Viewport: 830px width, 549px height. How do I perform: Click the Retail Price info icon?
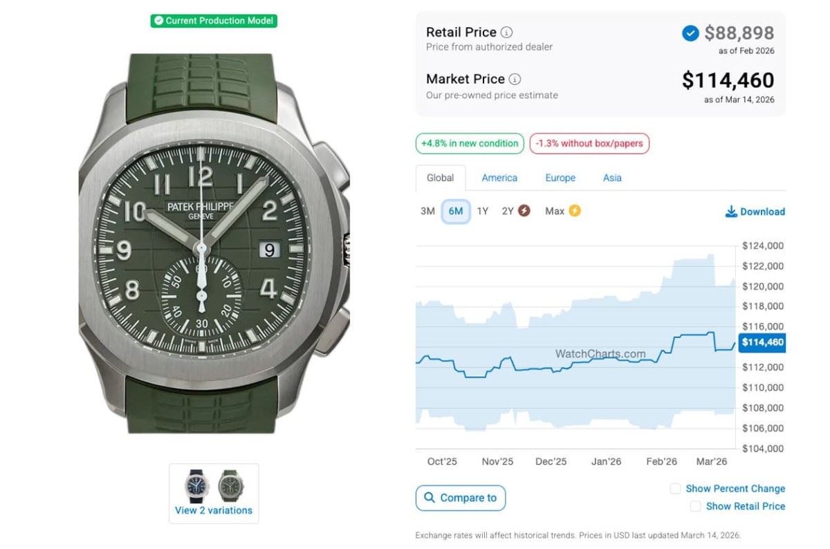point(507,32)
